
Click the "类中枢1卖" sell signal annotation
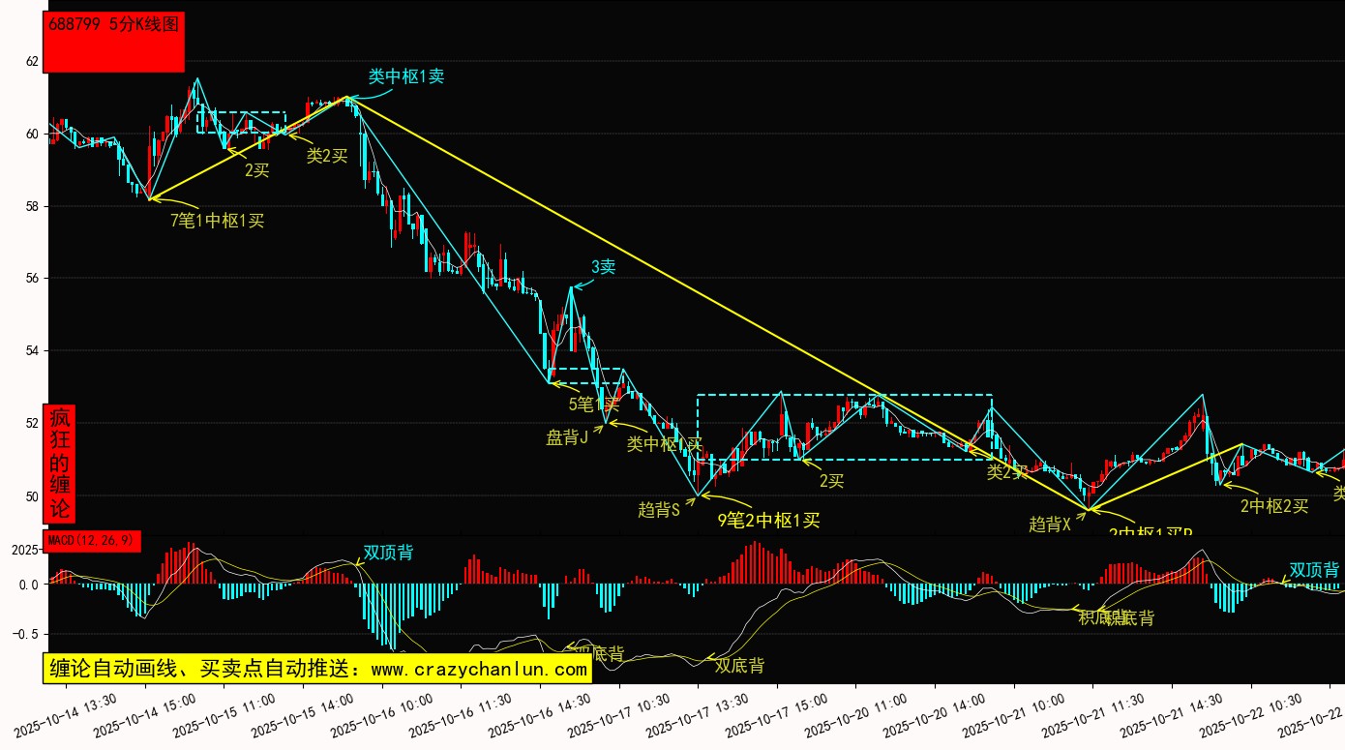(405, 76)
